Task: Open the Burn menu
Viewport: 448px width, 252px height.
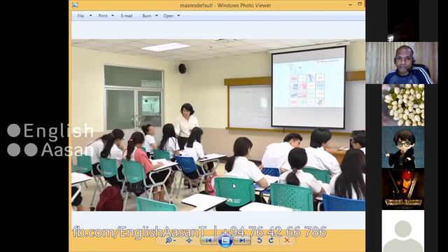Action: click(x=147, y=15)
